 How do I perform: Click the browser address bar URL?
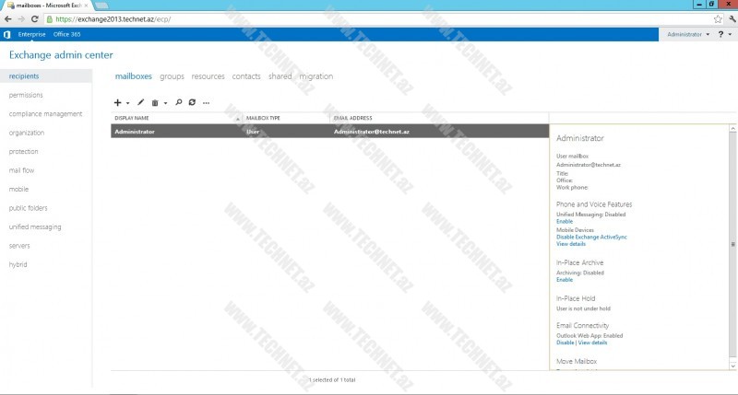click(113, 19)
